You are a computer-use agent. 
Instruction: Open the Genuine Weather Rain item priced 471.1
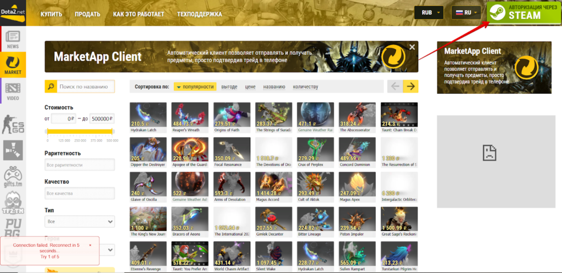tap(316, 118)
